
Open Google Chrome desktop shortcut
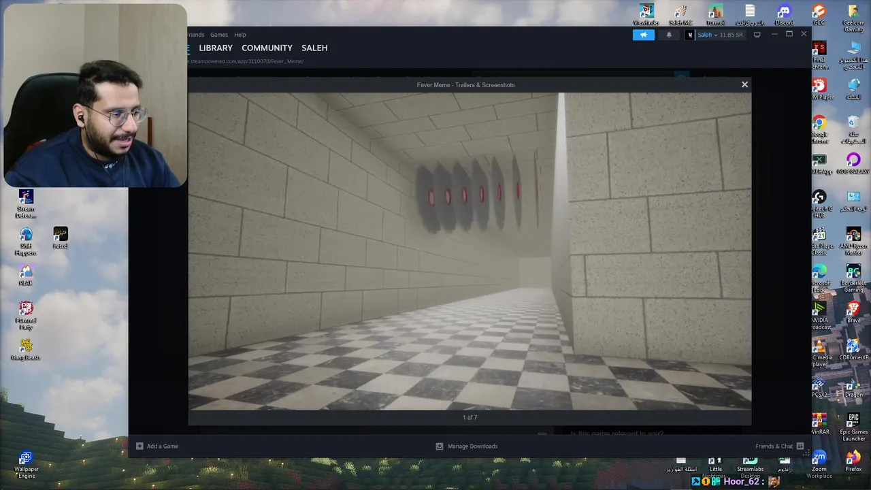(819, 129)
